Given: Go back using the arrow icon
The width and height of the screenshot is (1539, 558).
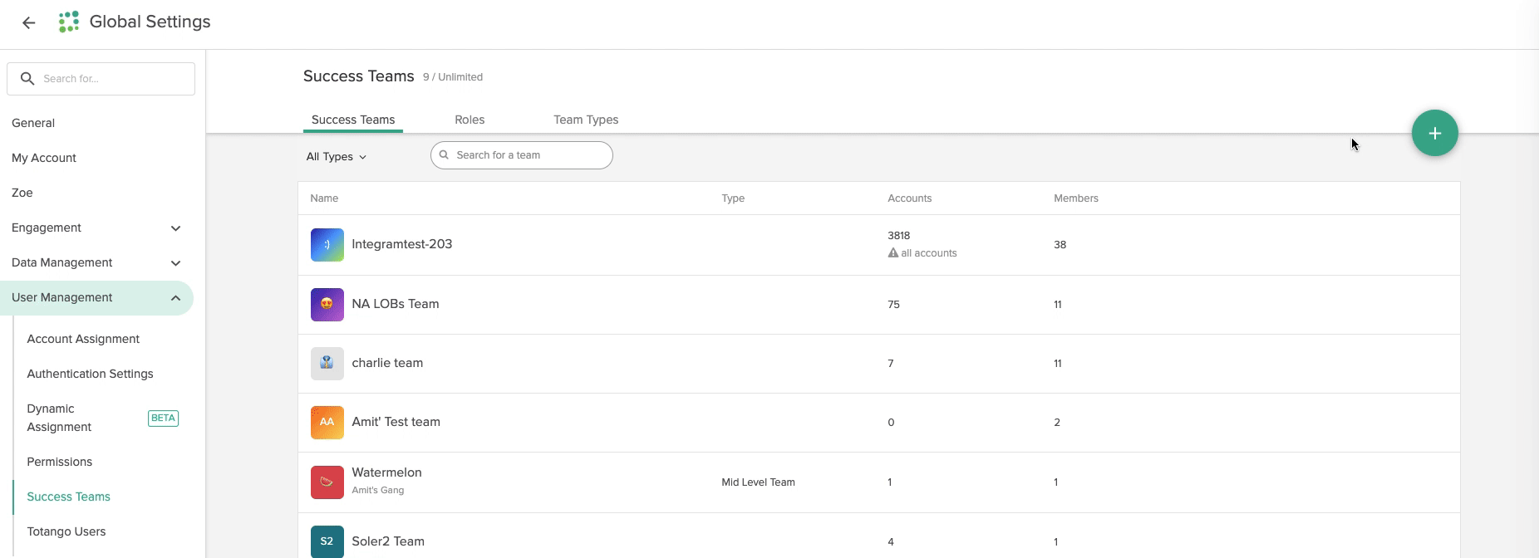Looking at the screenshot, I should 29,23.
